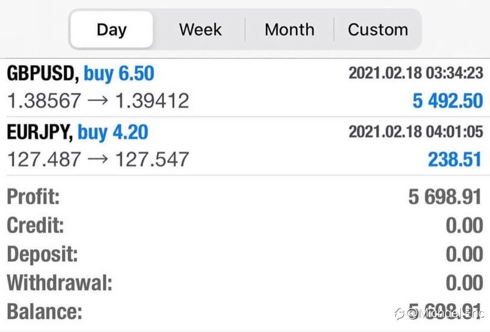The width and height of the screenshot is (490, 332).
Task: Tap the Profit summary label
Action: (33, 197)
